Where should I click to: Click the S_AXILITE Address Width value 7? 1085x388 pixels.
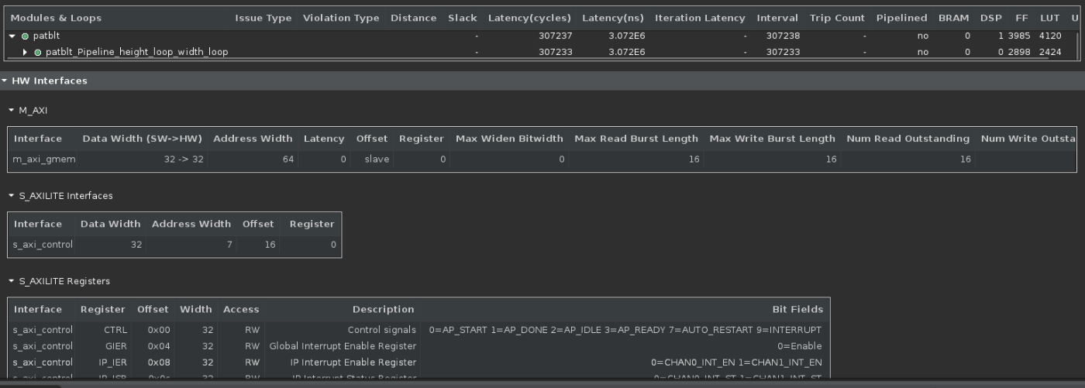pyautogui.click(x=229, y=244)
